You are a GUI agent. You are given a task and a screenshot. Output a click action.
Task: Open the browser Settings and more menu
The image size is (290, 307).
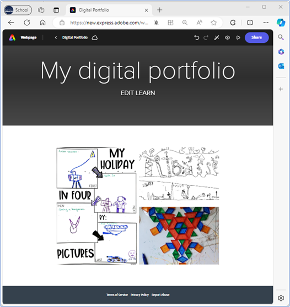(266, 23)
